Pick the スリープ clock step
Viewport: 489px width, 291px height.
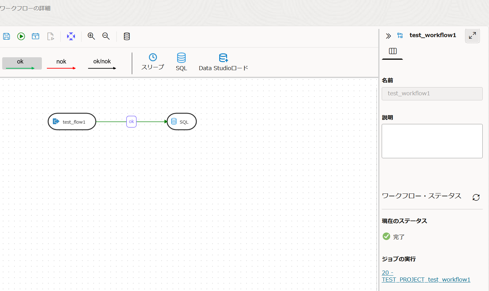pyautogui.click(x=153, y=62)
